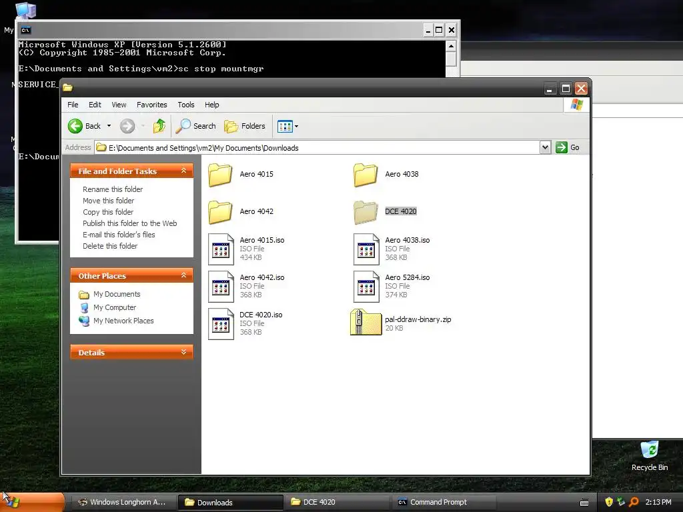Open the Tools menu
This screenshot has height=512, width=683.
click(x=186, y=105)
